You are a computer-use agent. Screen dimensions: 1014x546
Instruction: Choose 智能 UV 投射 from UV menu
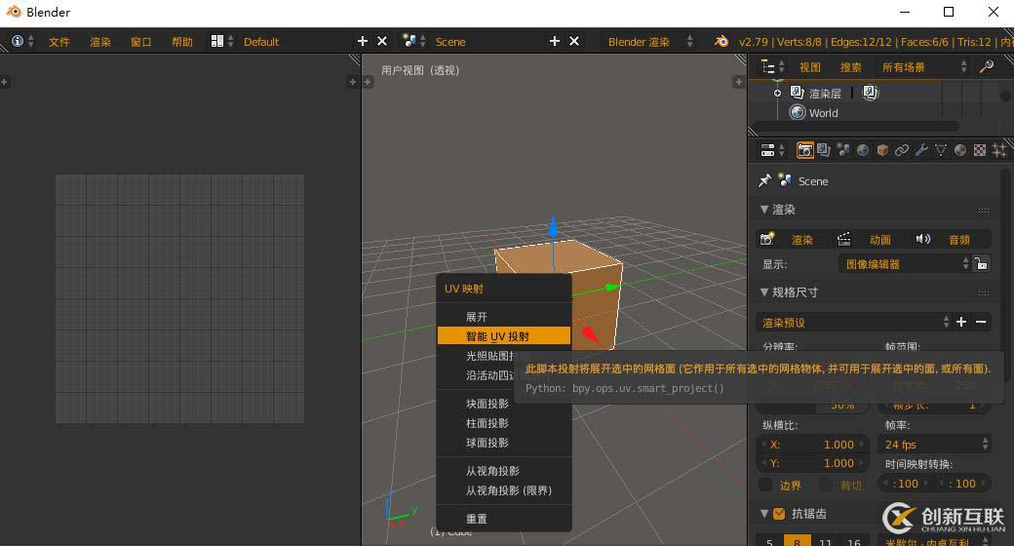[x=502, y=336]
